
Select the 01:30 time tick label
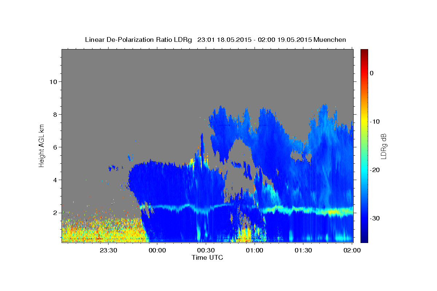[303, 250]
